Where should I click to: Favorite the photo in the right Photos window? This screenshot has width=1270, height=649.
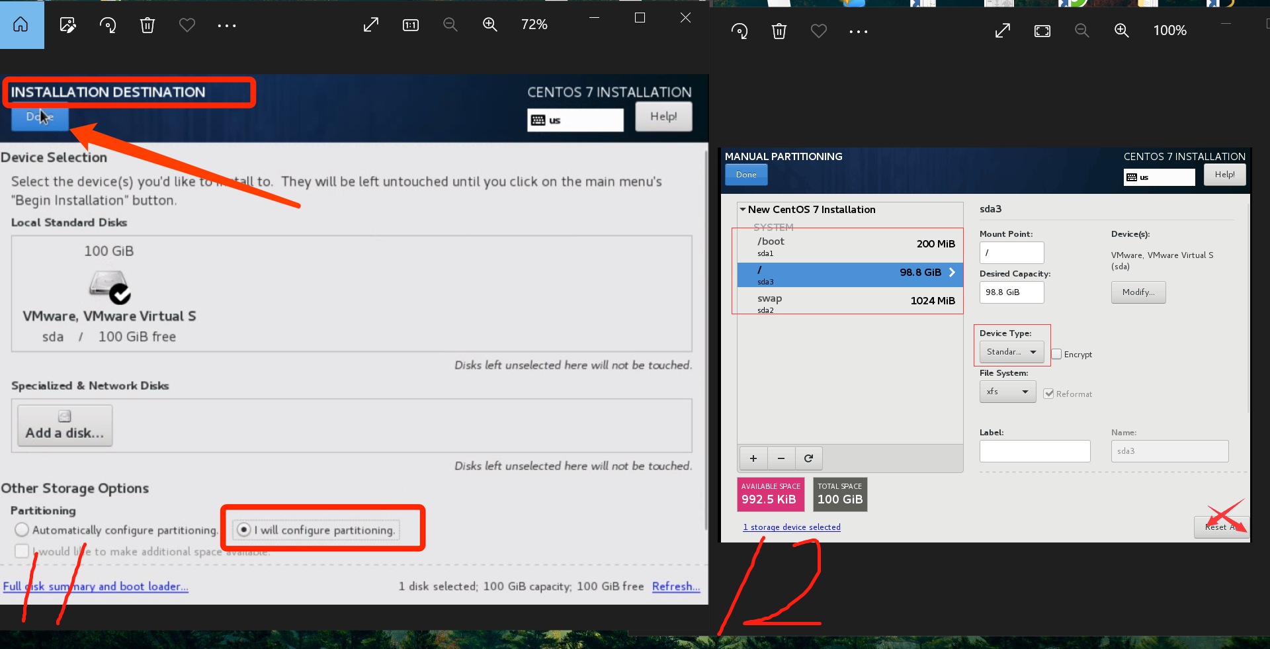(819, 31)
